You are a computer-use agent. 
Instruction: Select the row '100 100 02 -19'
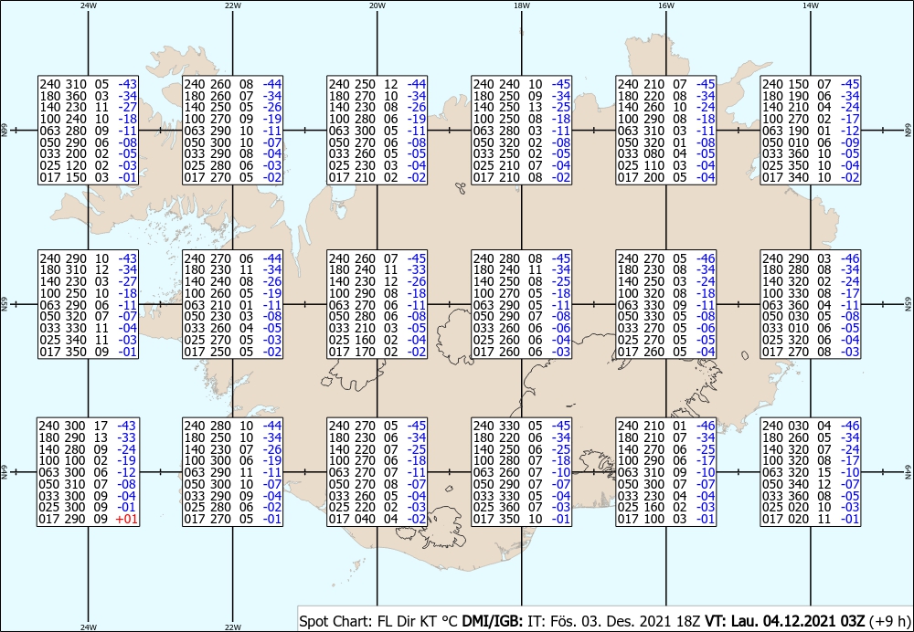[88, 460]
